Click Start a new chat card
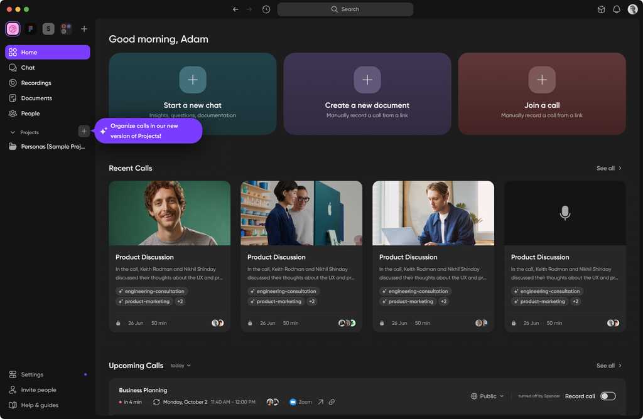Image resolution: width=643 pixels, height=419 pixels. 193,94
